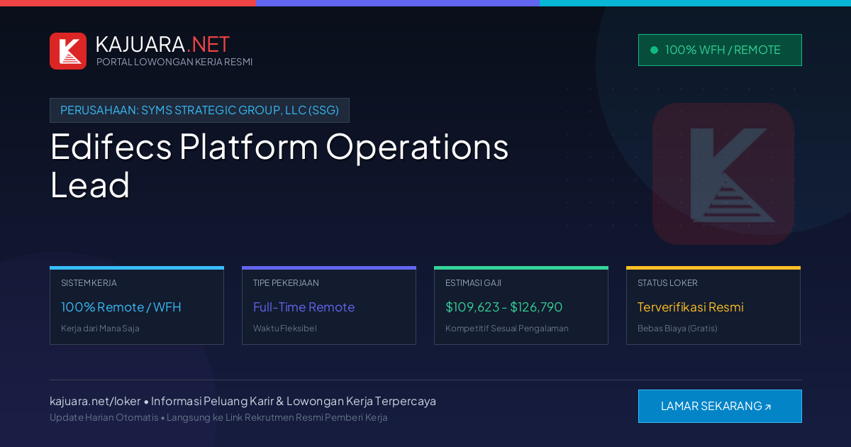Select the Tipe Pekerjaan card
The height and width of the screenshot is (447, 851).
pos(329,306)
